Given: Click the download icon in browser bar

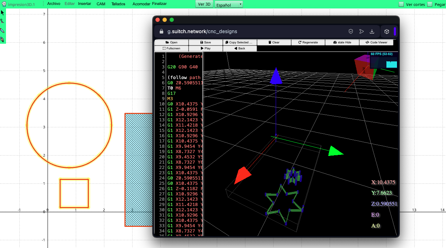Looking at the screenshot, I should (372, 31).
